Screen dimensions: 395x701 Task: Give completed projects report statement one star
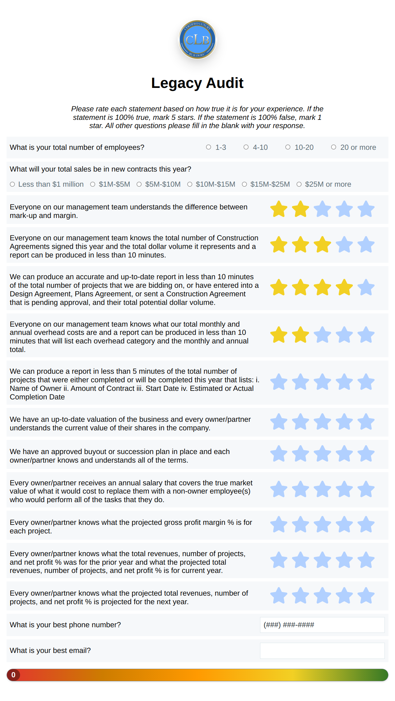(x=279, y=382)
